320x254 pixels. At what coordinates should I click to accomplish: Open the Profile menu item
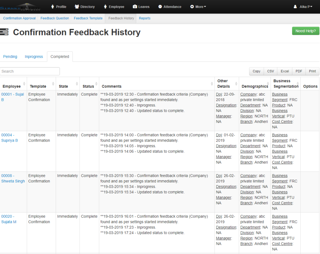[58, 7]
